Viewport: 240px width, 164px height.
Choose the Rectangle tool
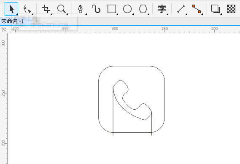(x=112, y=9)
